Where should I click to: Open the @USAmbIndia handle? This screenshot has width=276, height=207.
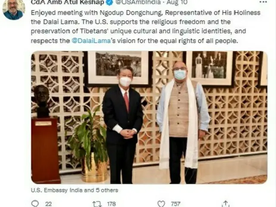pos(138,3)
